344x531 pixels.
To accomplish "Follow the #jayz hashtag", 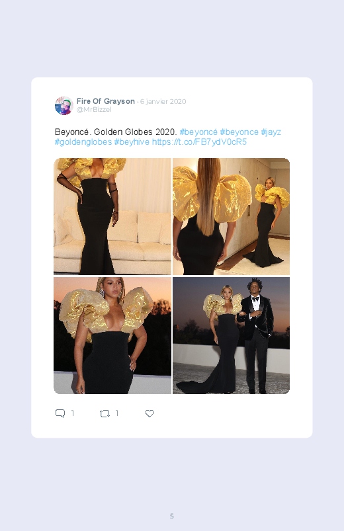I will pos(271,132).
